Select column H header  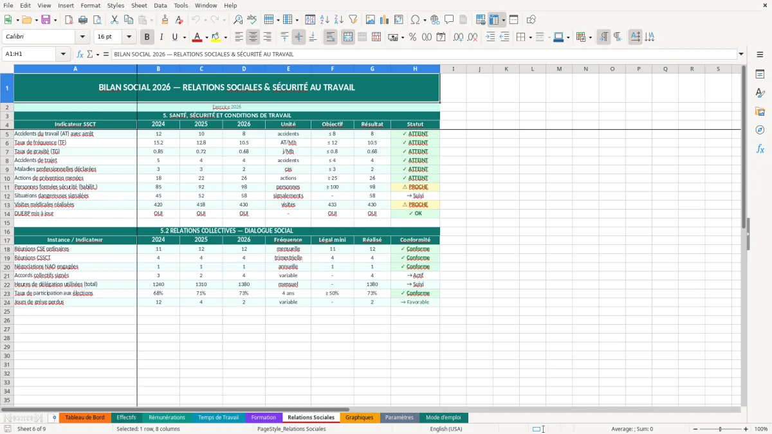coord(415,69)
